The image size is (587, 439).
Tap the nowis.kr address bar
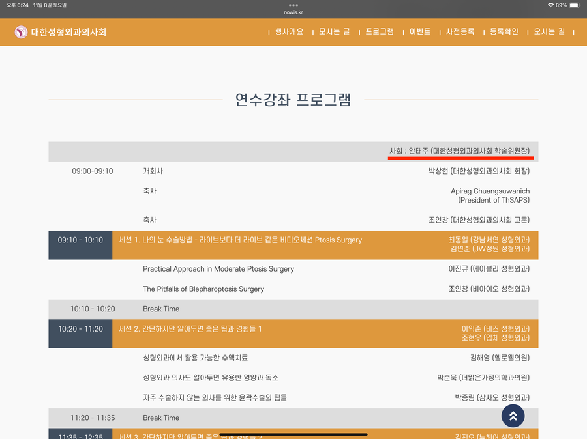(293, 12)
